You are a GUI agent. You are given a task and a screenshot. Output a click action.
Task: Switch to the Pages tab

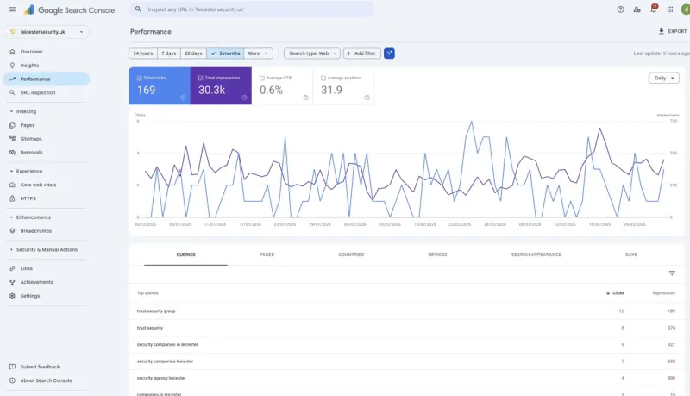coord(267,255)
